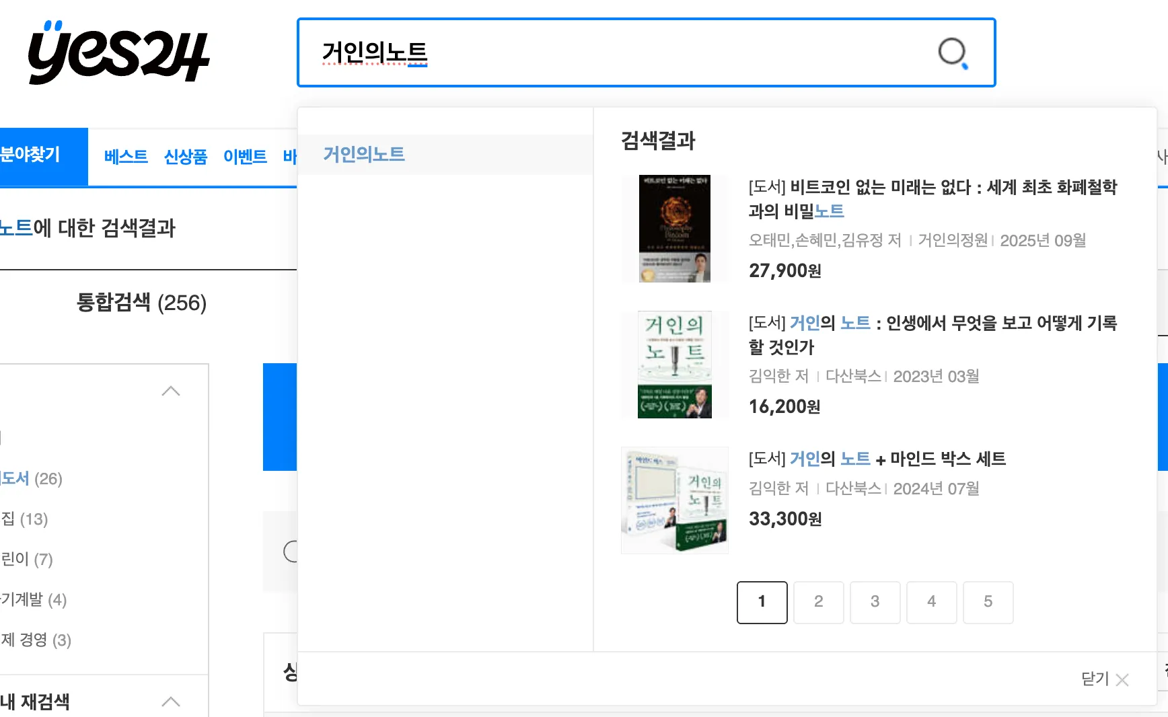The height and width of the screenshot is (717, 1168).
Task: Open page 5 of search results
Action: click(988, 603)
